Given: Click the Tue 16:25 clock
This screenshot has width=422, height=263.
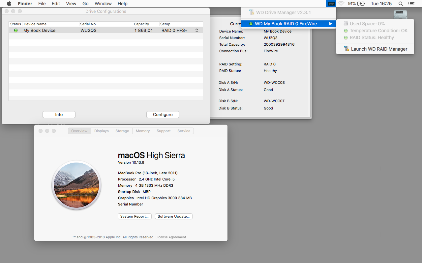Looking at the screenshot, I should coord(381,4).
